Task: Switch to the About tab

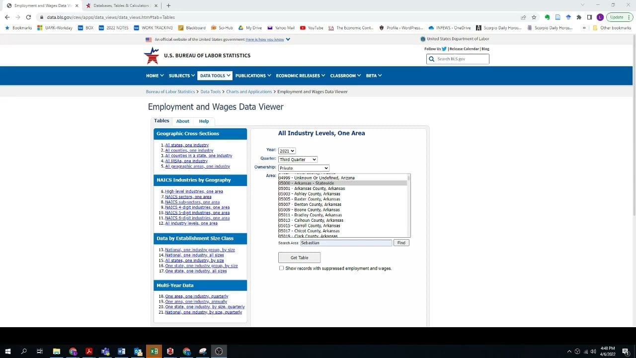Action: coord(182,121)
